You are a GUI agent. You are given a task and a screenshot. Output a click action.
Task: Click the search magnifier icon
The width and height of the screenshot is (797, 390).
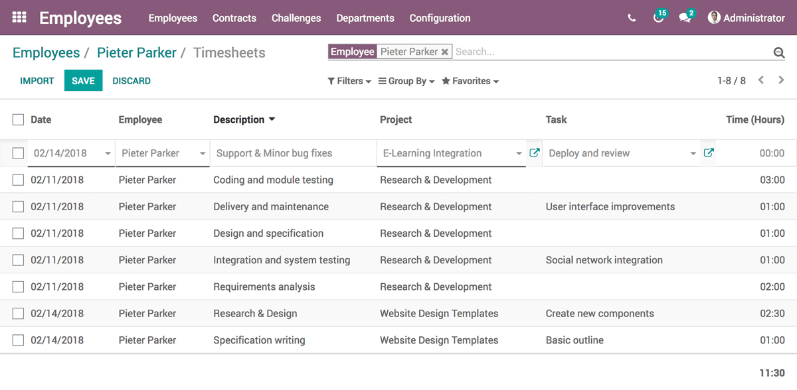coord(778,52)
